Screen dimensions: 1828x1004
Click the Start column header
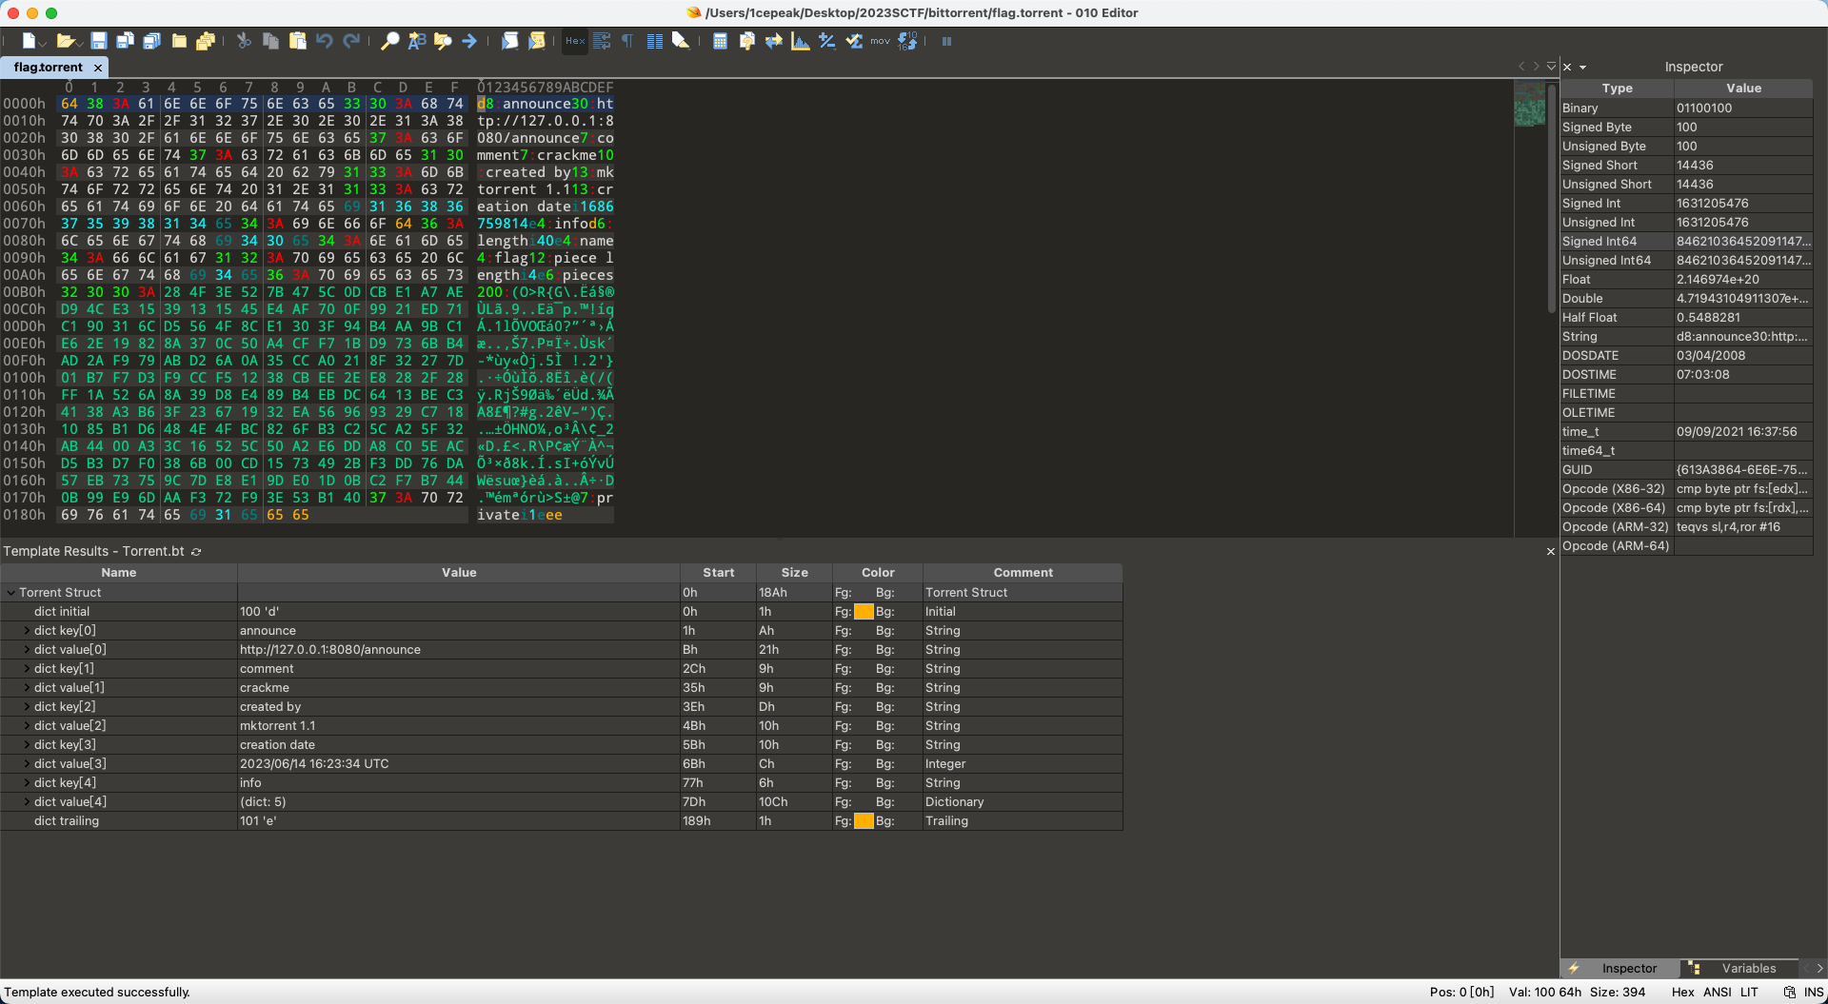click(718, 573)
